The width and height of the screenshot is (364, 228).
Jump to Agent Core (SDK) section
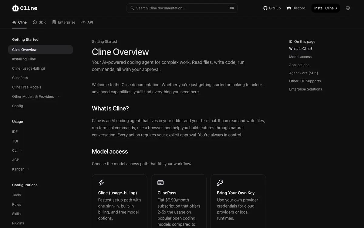(x=304, y=73)
